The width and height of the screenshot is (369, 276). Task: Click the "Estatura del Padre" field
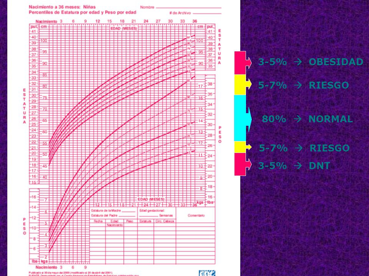(x=113, y=215)
